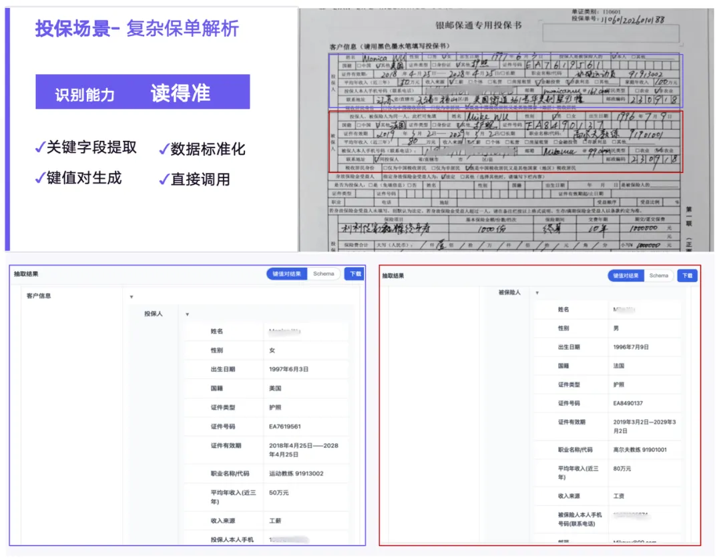Click income source value 工薪

275,521
